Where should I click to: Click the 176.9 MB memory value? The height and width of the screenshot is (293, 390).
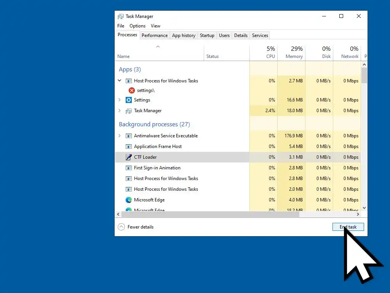tap(294, 136)
